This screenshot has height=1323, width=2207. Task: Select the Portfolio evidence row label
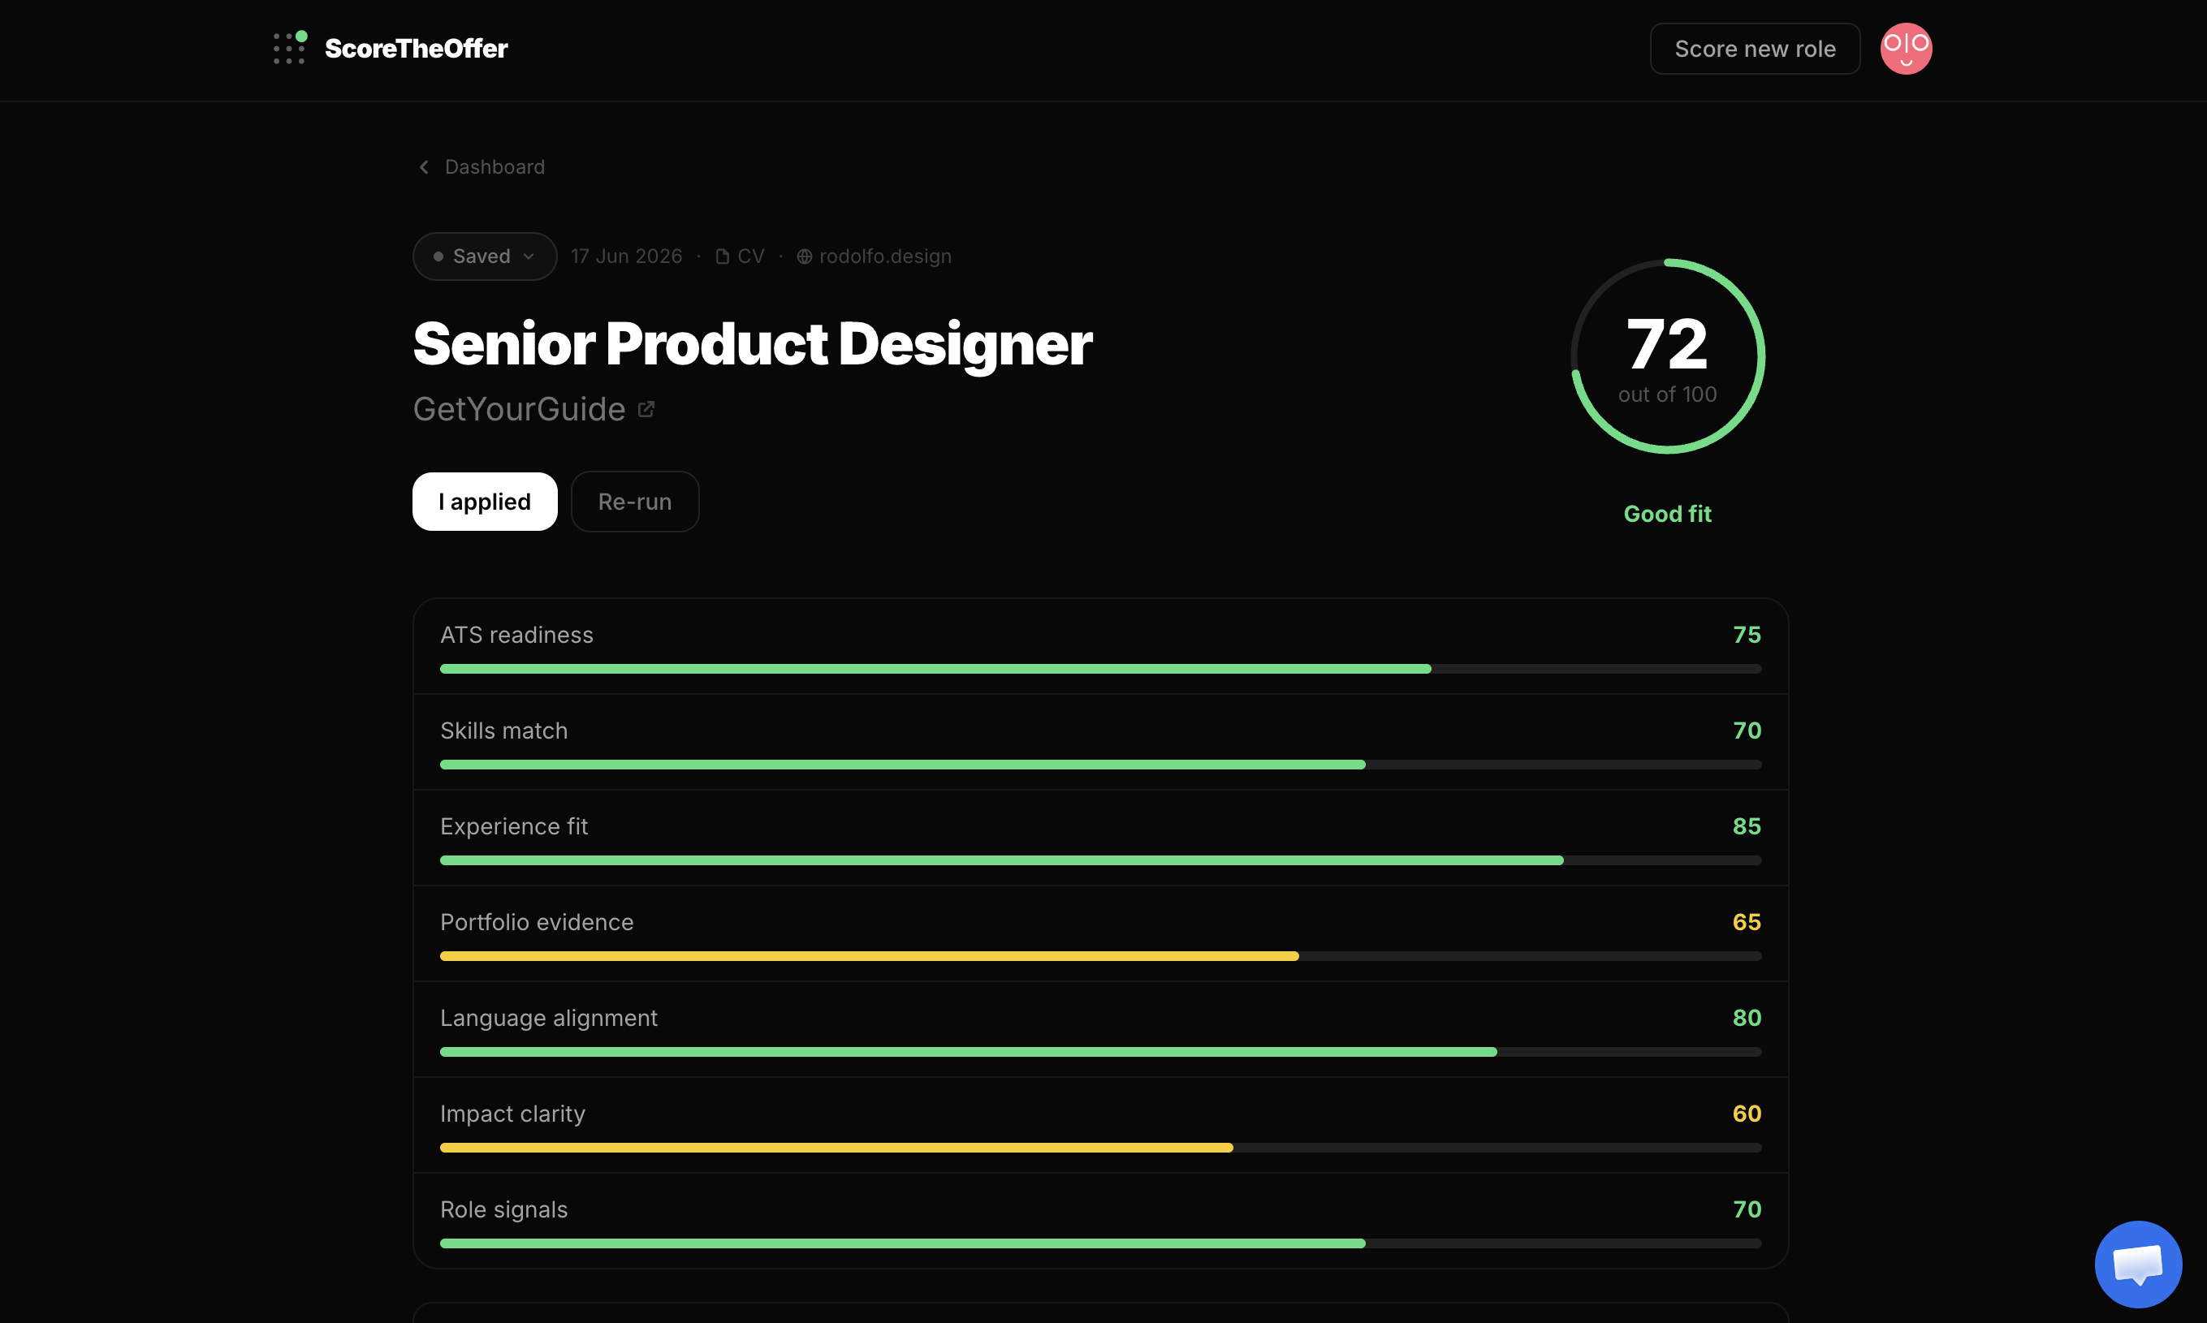point(537,922)
